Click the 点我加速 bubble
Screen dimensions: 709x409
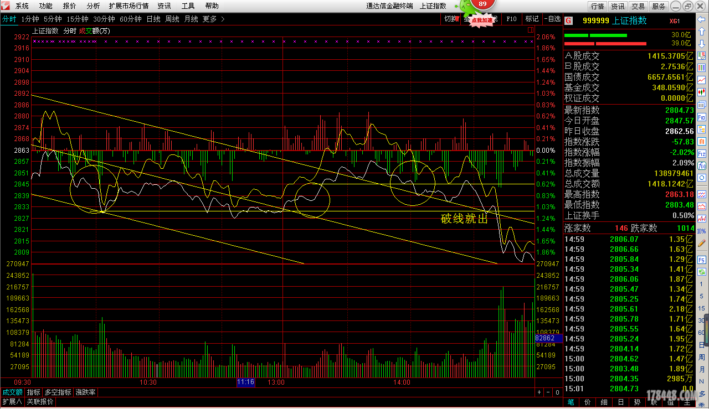482,20
